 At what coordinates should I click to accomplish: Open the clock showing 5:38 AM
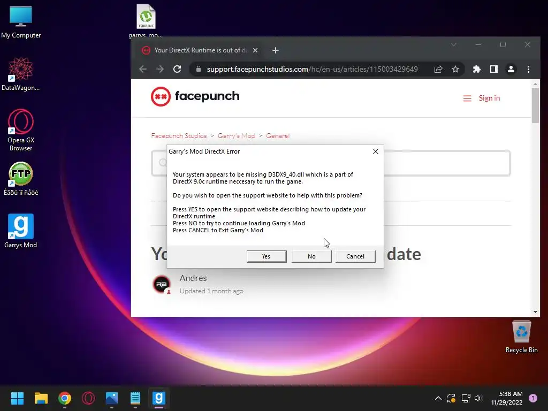click(x=507, y=398)
